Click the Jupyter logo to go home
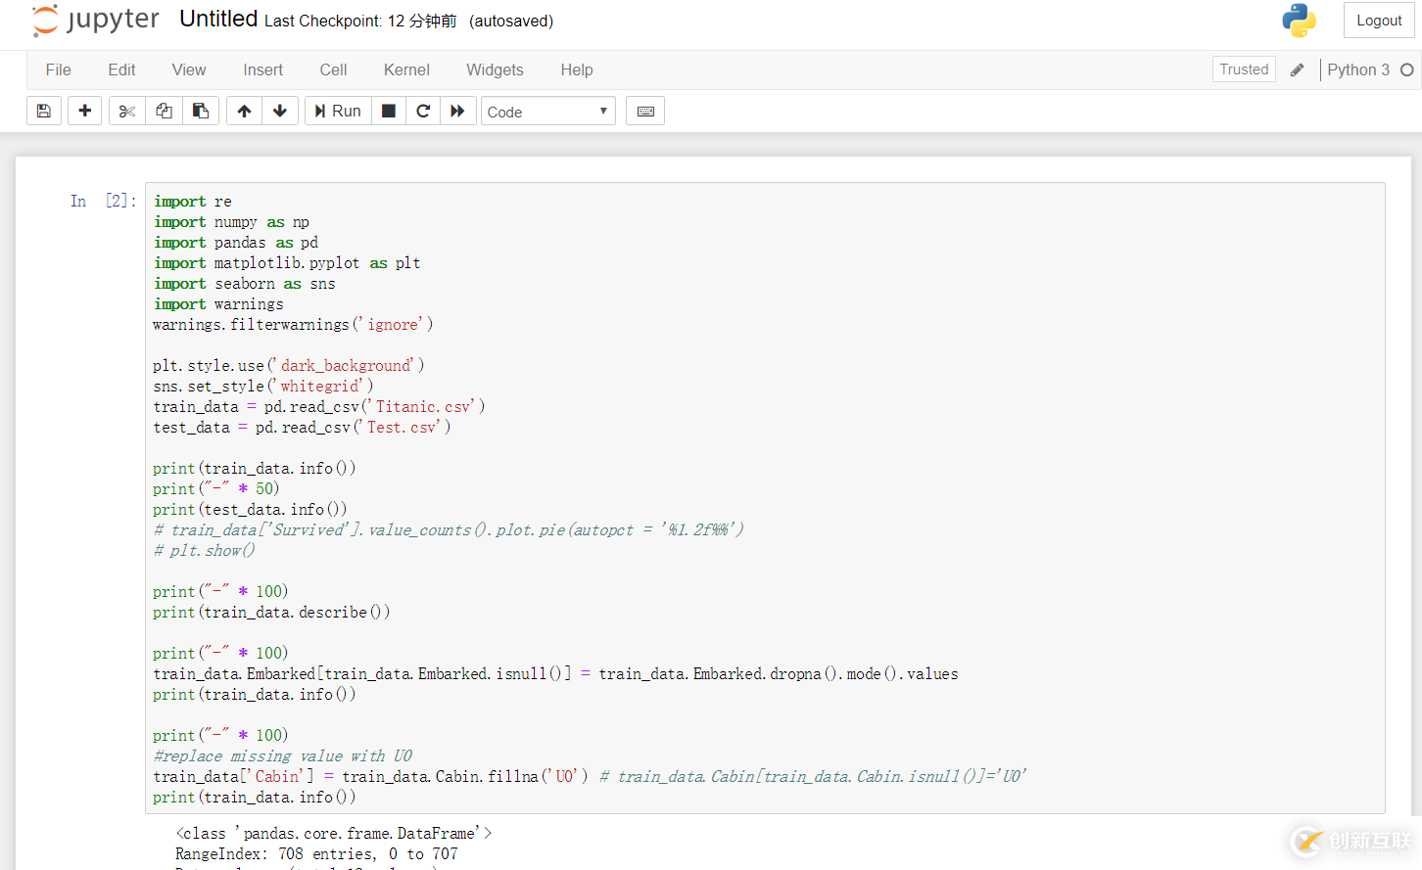Image resolution: width=1422 pixels, height=870 pixels. click(x=96, y=21)
